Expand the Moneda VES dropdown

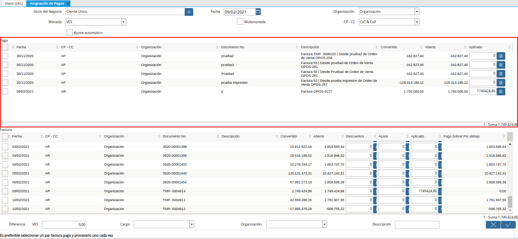[x=123, y=22]
